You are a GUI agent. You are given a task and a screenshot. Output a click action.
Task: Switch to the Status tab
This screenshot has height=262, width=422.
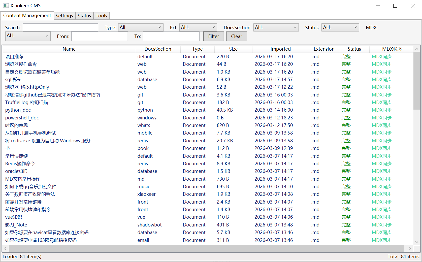(84, 16)
